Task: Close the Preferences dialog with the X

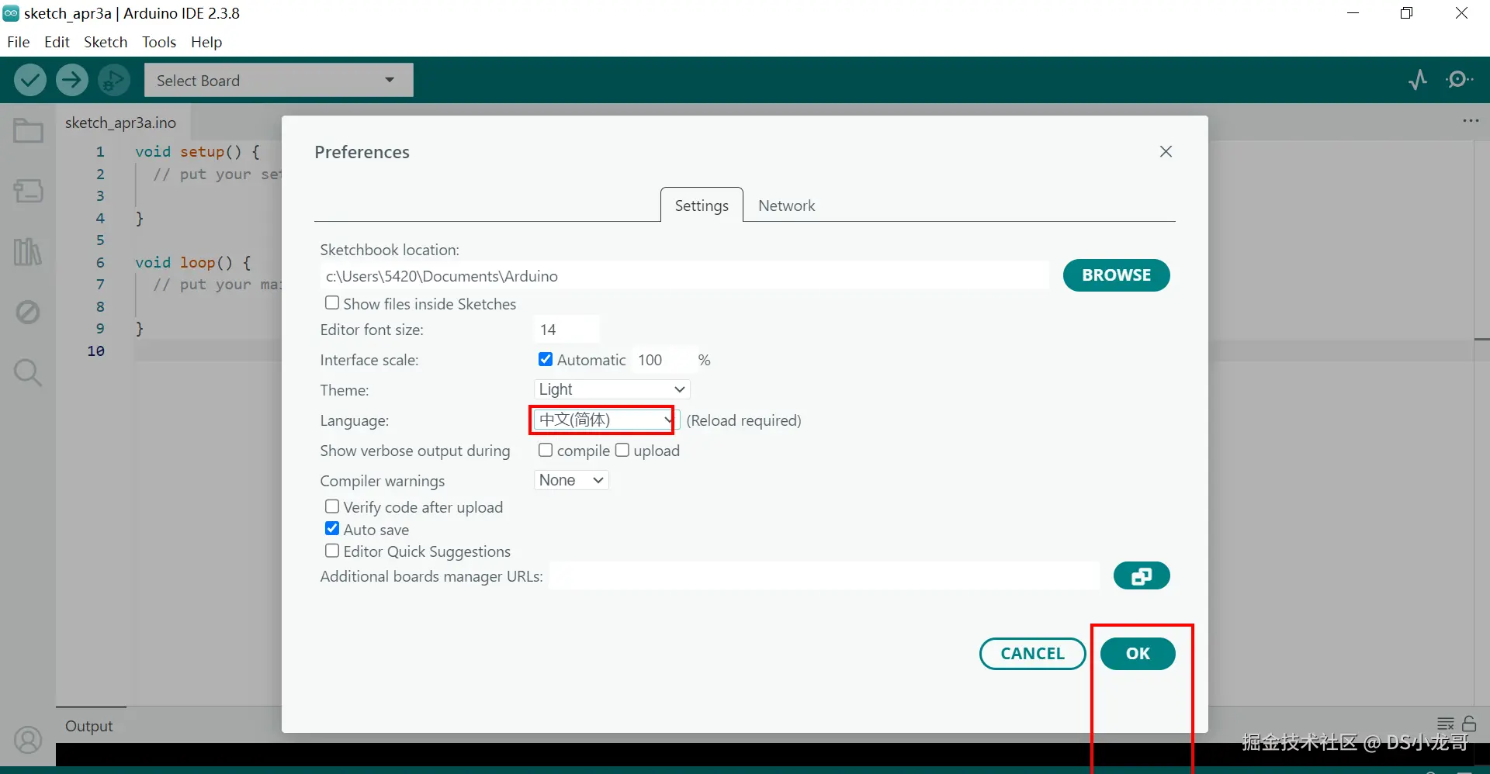Action: click(x=1166, y=152)
